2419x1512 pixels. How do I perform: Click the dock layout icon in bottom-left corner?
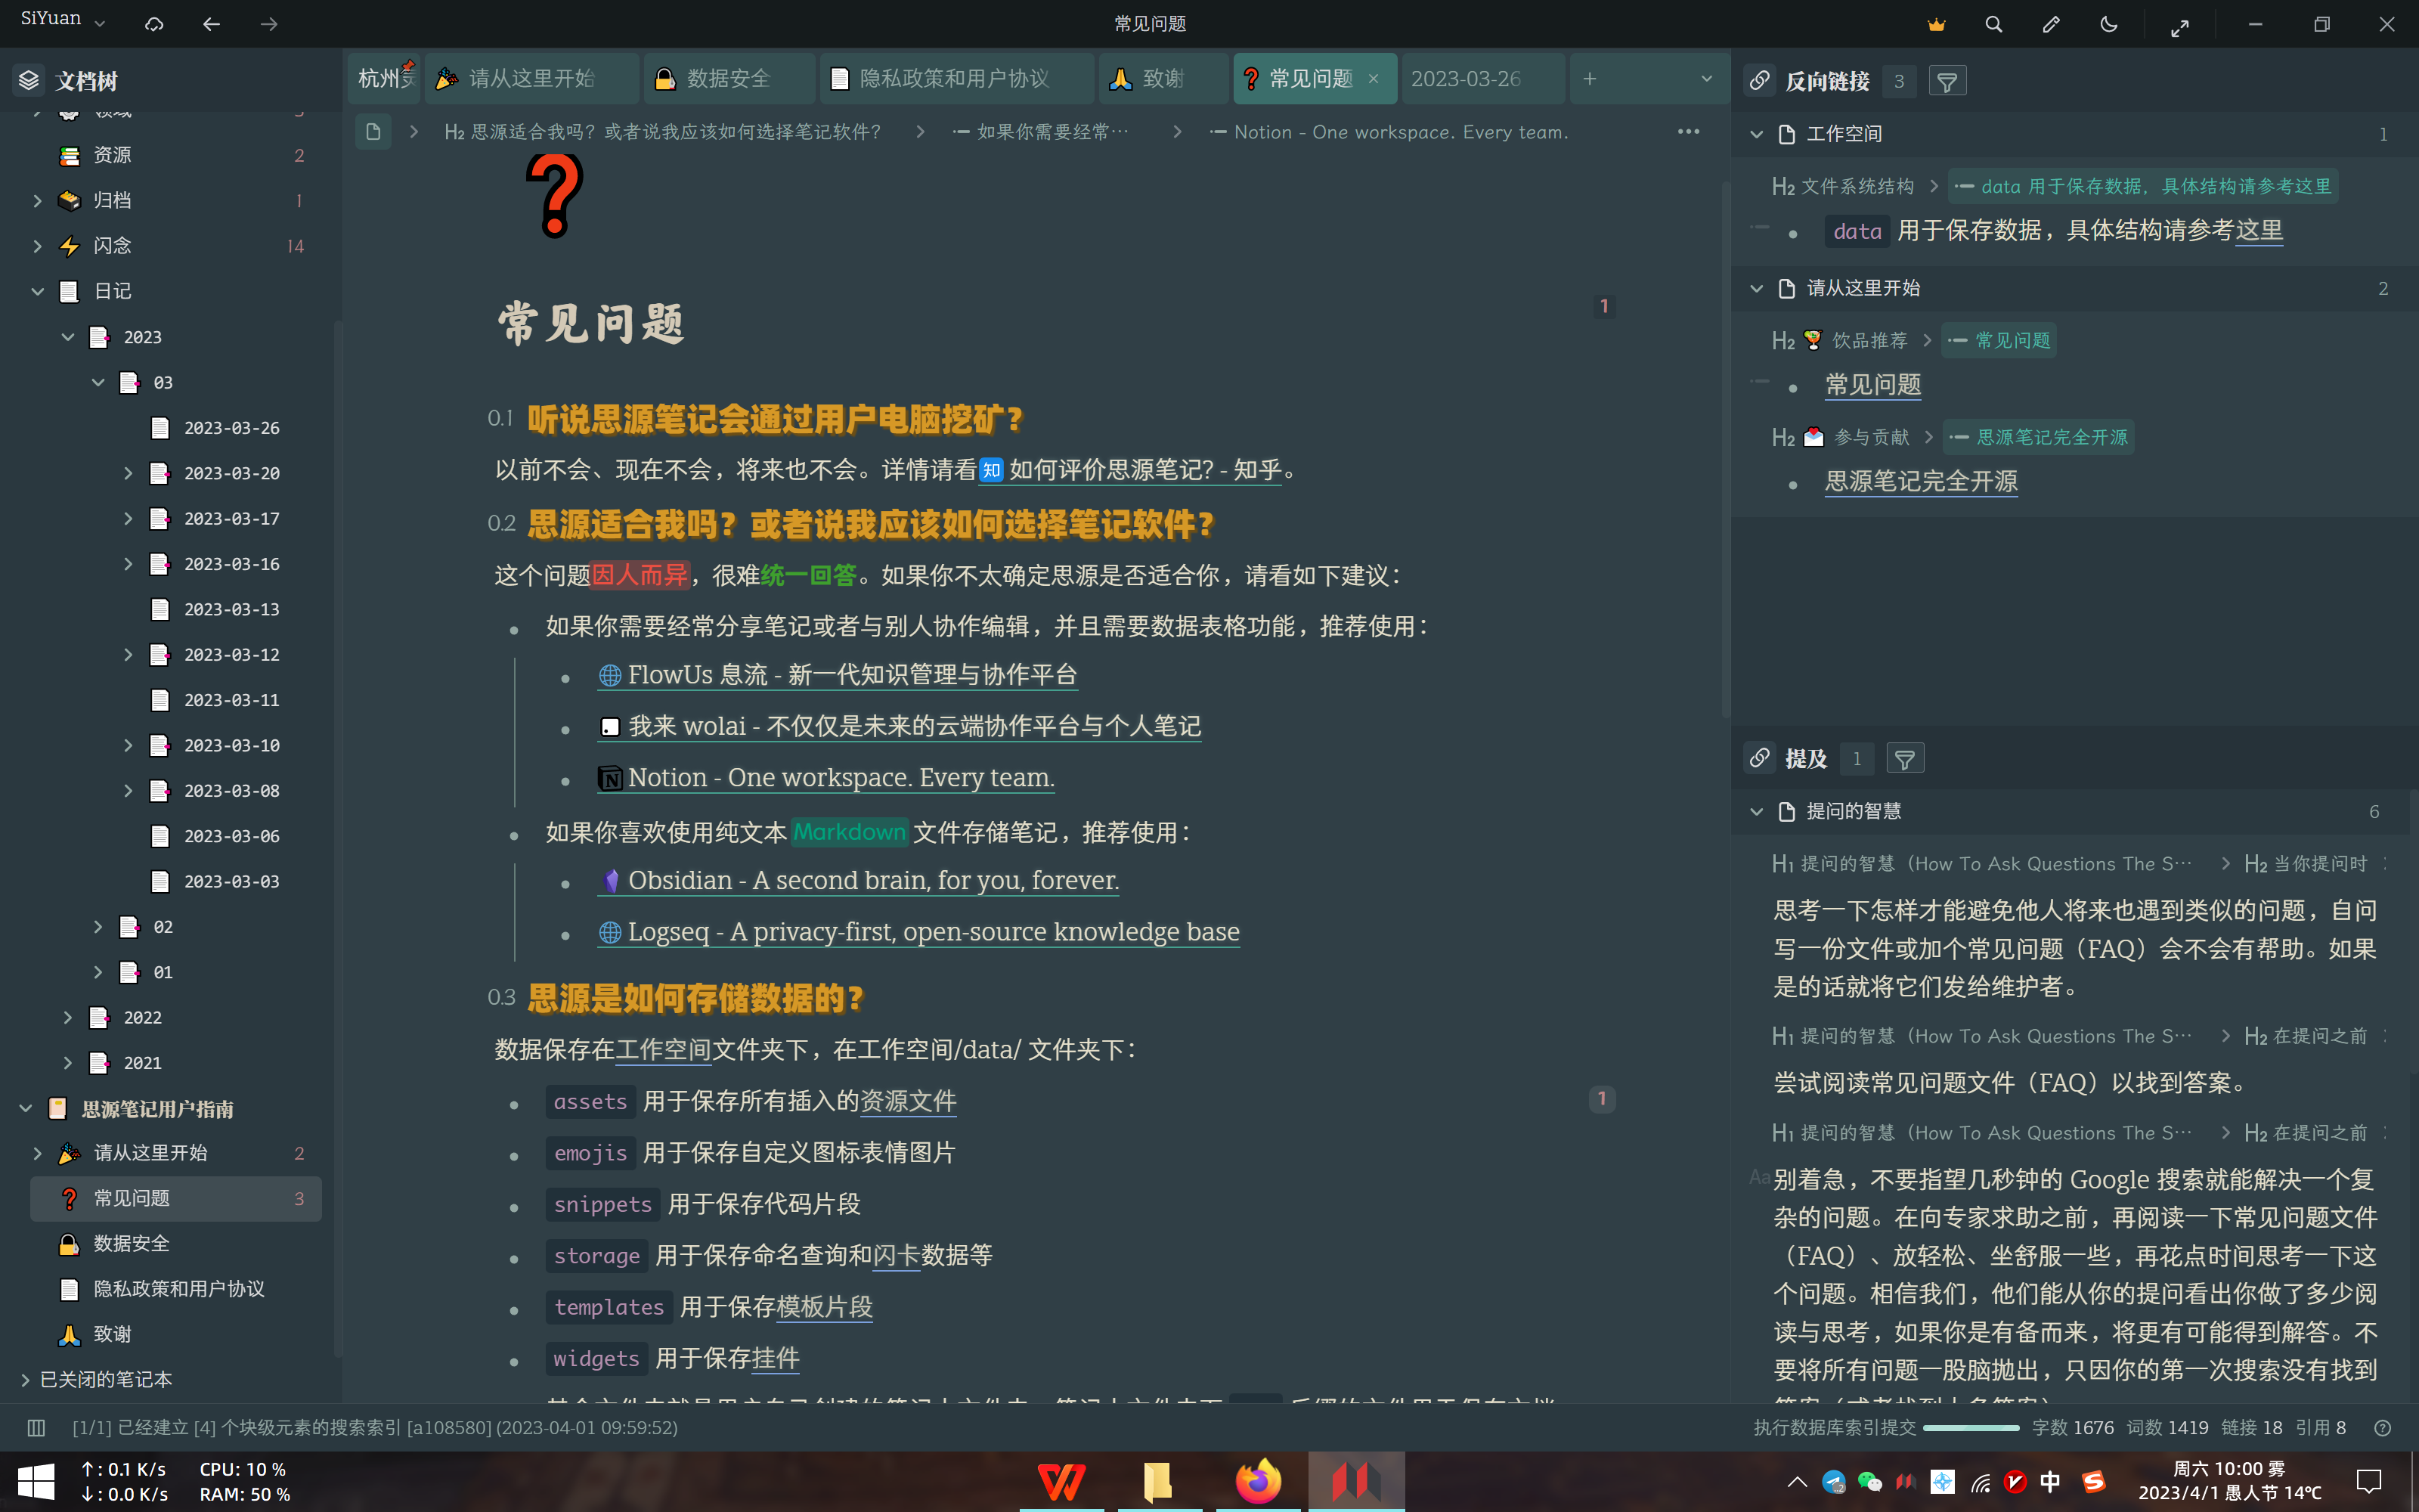(35, 1427)
